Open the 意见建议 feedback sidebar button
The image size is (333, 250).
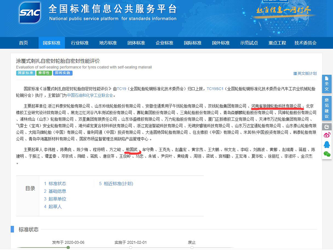click(x=327, y=109)
